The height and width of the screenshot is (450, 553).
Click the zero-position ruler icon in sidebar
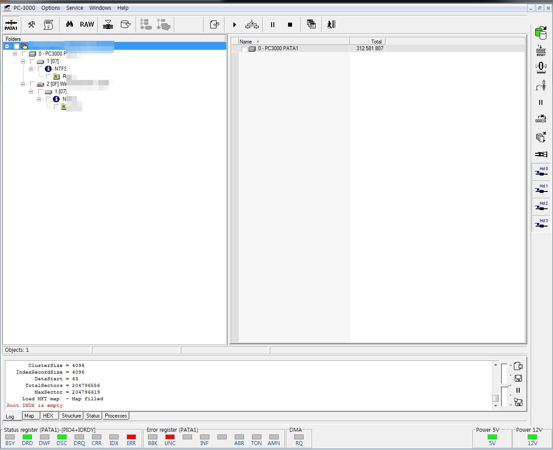tap(541, 68)
